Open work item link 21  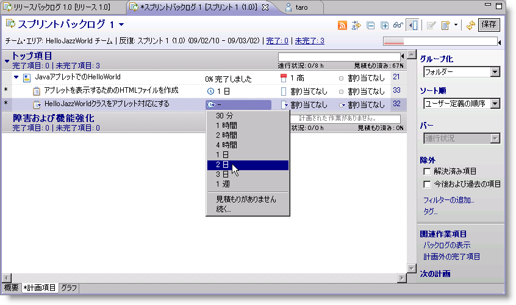396,77
